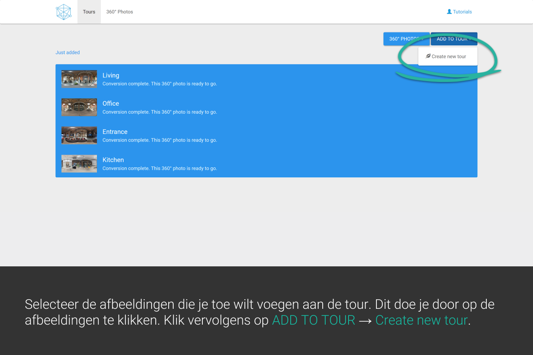Switch to the 360° Photos tab
The image size is (533, 355).
point(120,12)
